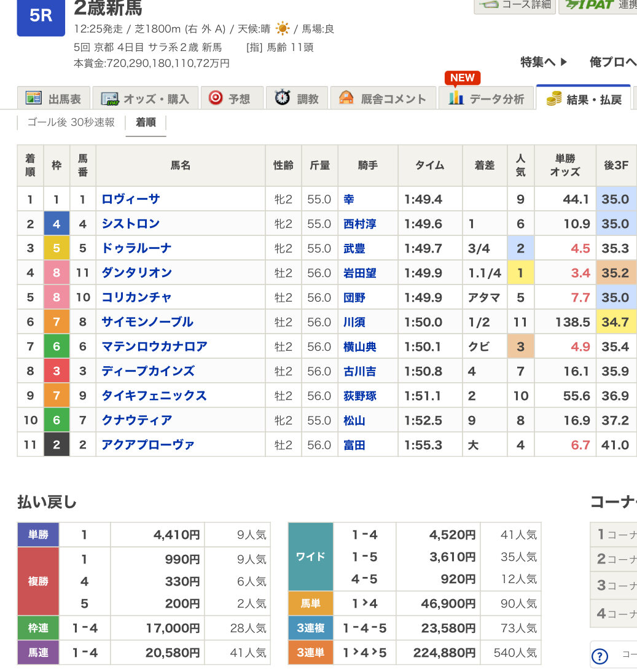Open winning horse ロヴィーサ's page
The image size is (637, 671).
131,199
